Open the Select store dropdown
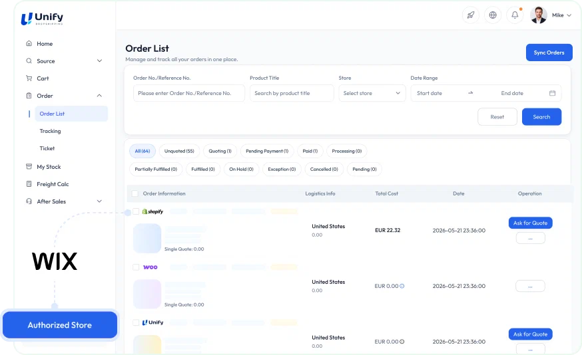The height and width of the screenshot is (355, 582). pos(372,93)
